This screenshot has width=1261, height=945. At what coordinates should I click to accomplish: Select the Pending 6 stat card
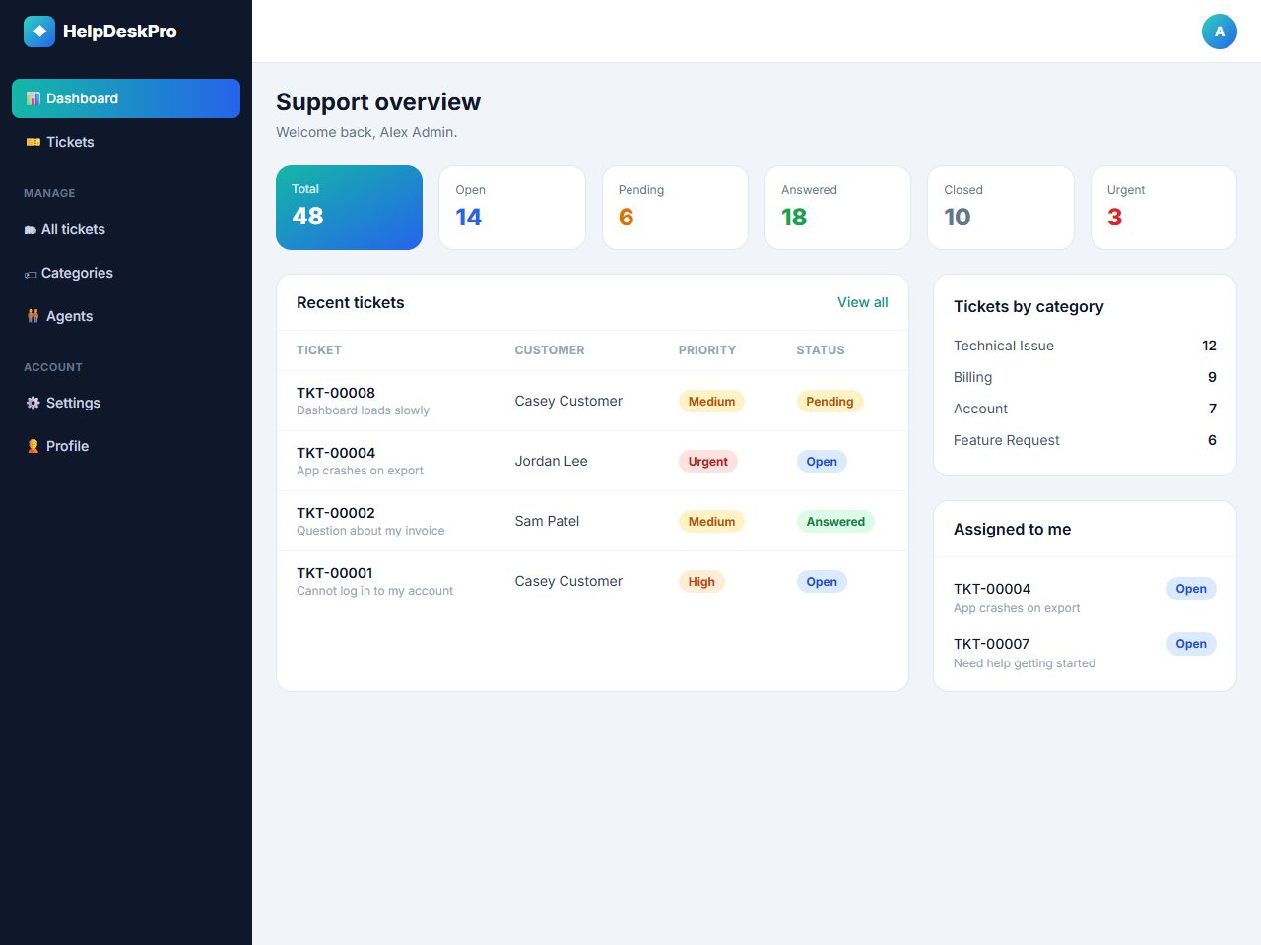click(675, 208)
